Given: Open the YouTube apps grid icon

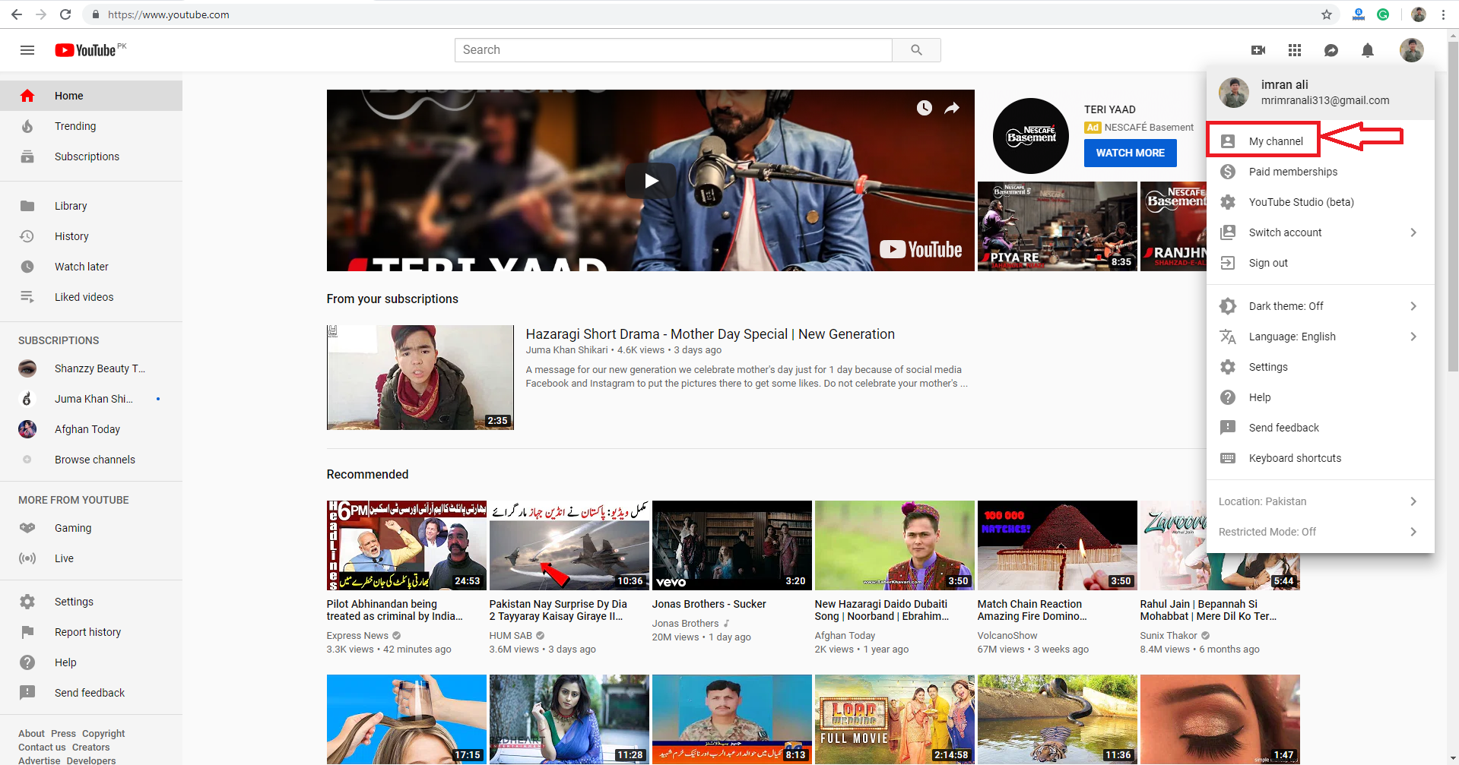Looking at the screenshot, I should click(1295, 50).
